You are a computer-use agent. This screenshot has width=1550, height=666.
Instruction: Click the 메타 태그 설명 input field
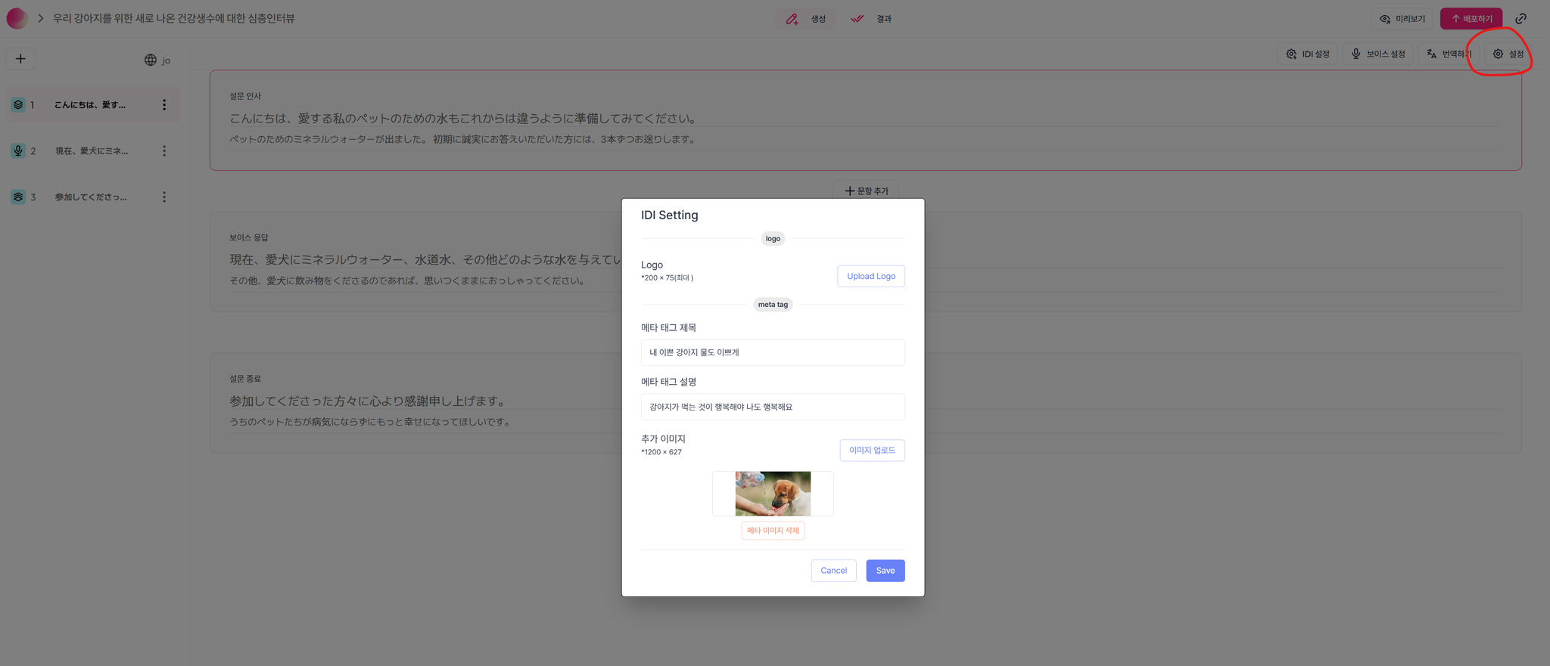point(773,407)
